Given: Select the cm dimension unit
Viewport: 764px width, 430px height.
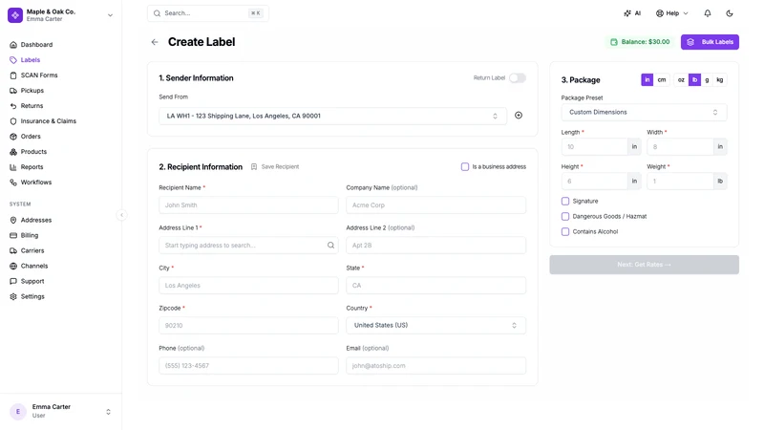Looking at the screenshot, I should [x=662, y=80].
